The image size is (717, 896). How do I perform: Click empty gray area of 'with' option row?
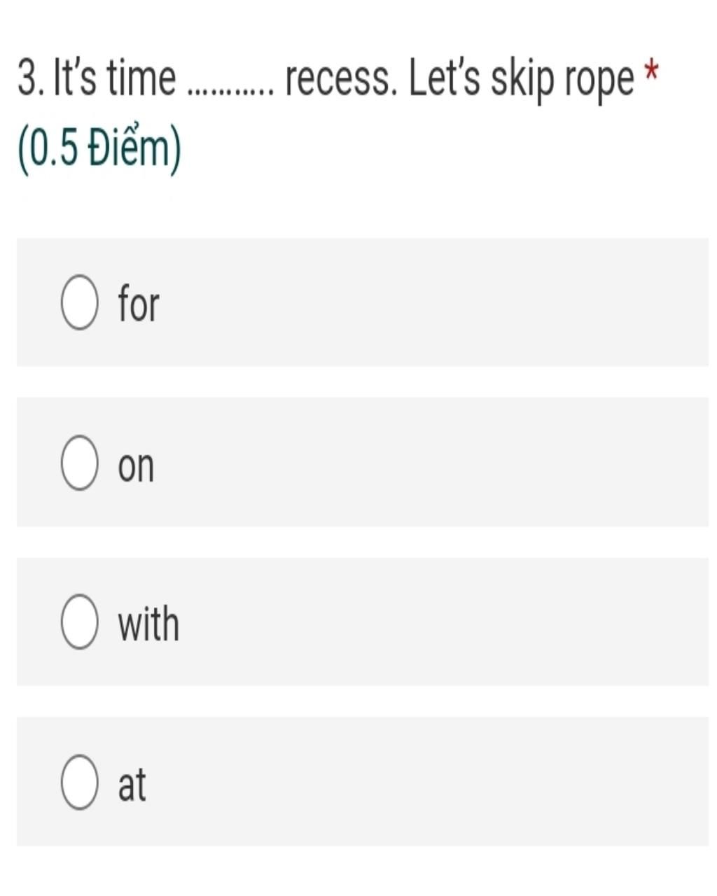tap(434, 622)
